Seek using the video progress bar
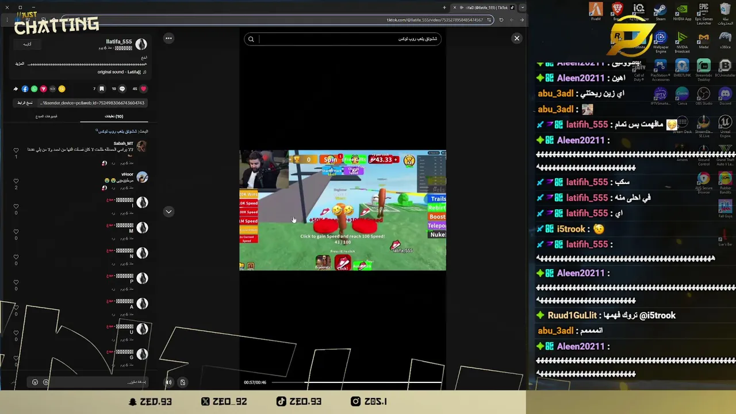The height and width of the screenshot is (414, 736). 356,382
